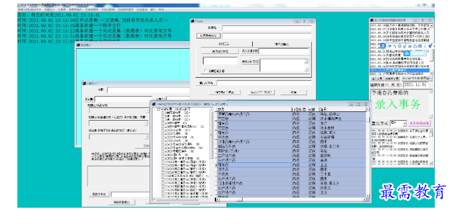Open the 窗口 menu
The width and height of the screenshot is (451, 210).
point(152,9)
